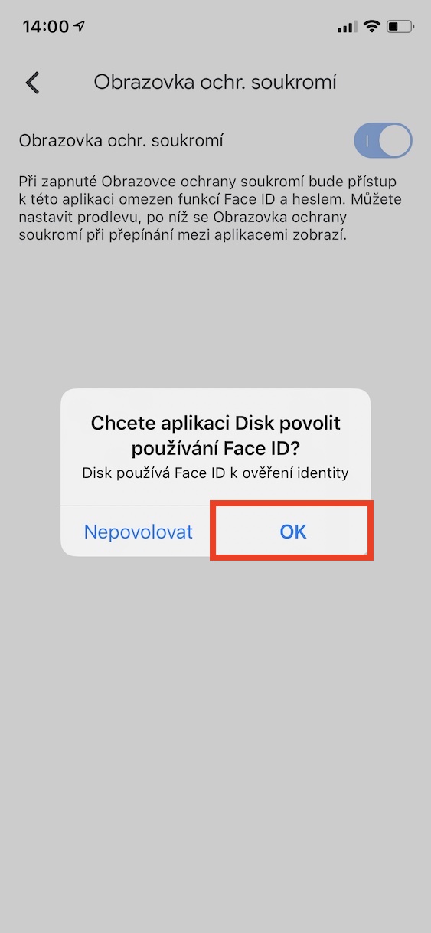Tap the Obrazovka ochr. soukromí page title

pyautogui.click(x=215, y=83)
